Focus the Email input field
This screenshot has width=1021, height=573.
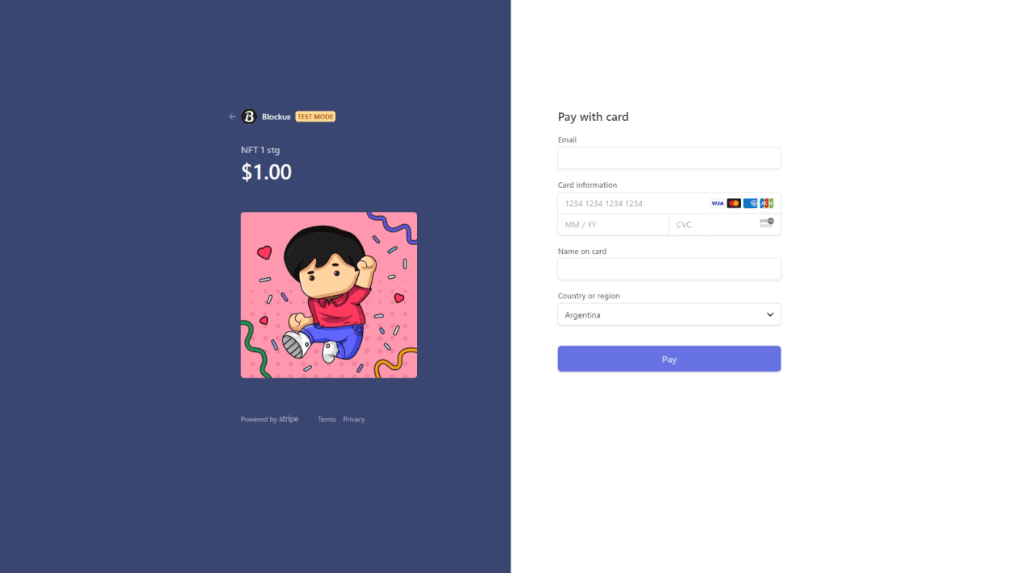pos(669,158)
